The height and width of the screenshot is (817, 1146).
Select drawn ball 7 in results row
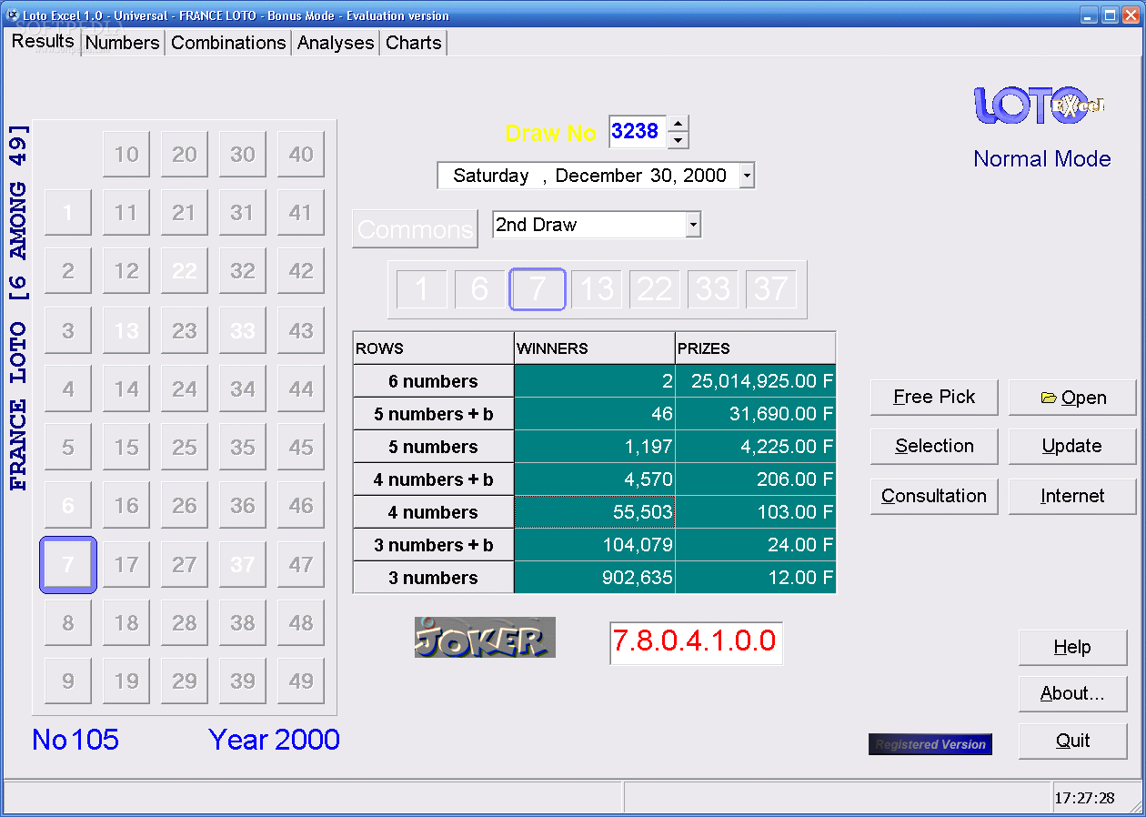point(538,289)
